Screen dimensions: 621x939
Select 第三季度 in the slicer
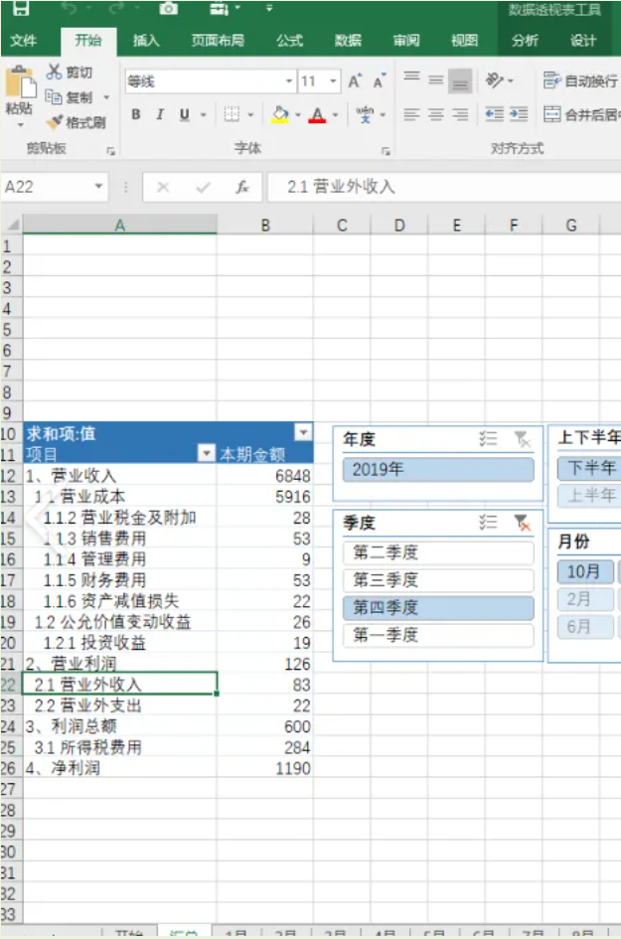click(x=438, y=579)
